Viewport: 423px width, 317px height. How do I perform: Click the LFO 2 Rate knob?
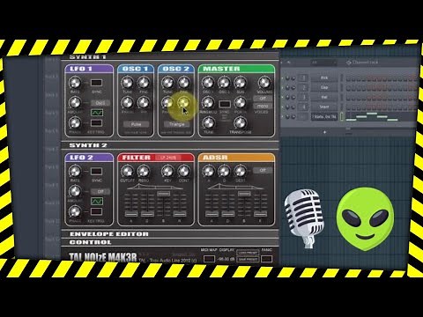75,172
